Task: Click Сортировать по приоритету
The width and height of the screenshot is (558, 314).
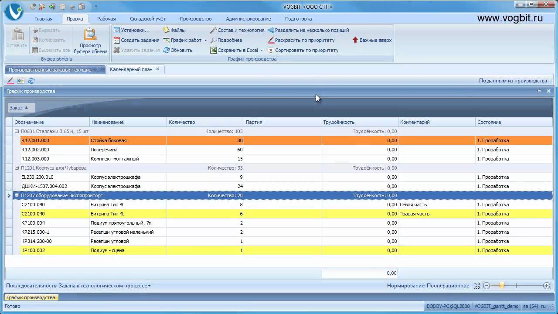Action: click(303, 50)
